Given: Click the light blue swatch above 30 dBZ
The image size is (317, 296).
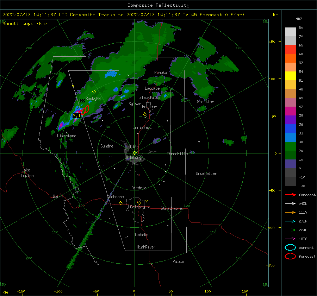Looking at the screenshot, I should [x=290, y=138].
